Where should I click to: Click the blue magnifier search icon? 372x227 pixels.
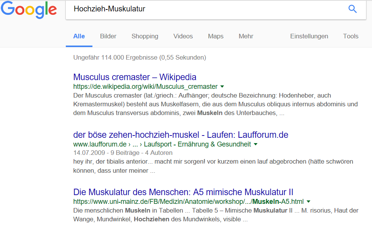click(x=353, y=9)
